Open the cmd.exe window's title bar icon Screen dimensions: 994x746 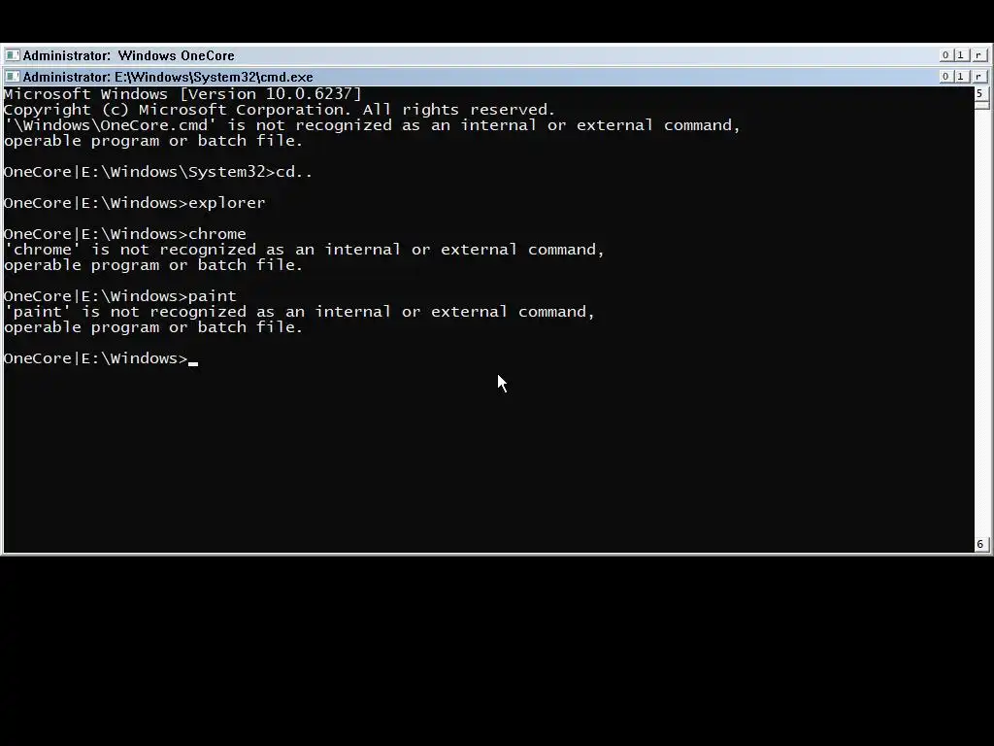(12, 77)
